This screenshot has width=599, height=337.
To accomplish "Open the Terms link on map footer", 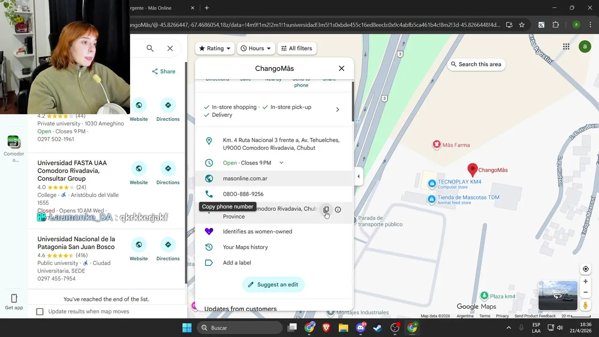I will pyautogui.click(x=485, y=316).
